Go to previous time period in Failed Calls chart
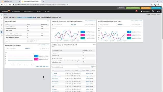The width and height of the screenshot is (163, 92). [6, 49]
